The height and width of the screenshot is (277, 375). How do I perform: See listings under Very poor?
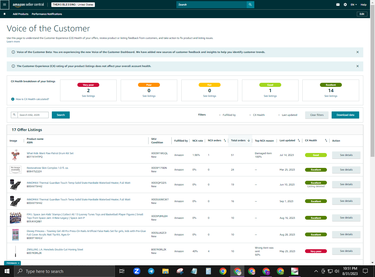click(88, 96)
